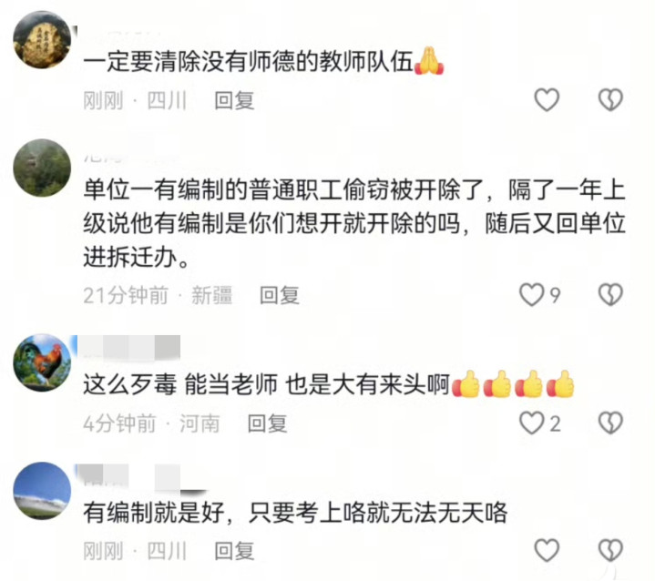655x581 pixels.
Task: Reply to the 有编制就是好 comment
Action: tap(234, 551)
